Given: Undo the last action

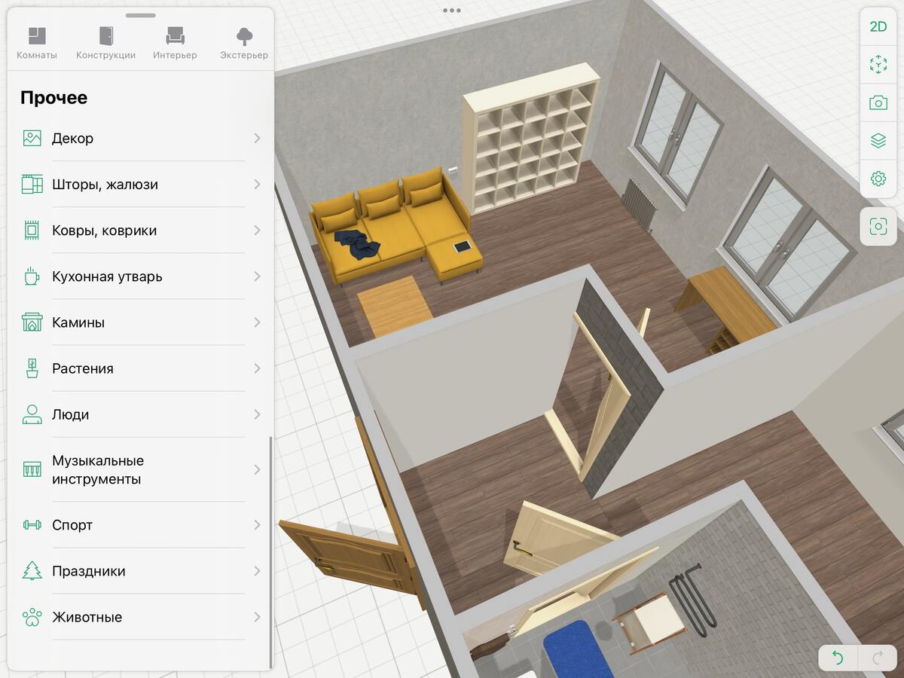Looking at the screenshot, I should [x=837, y=658].
